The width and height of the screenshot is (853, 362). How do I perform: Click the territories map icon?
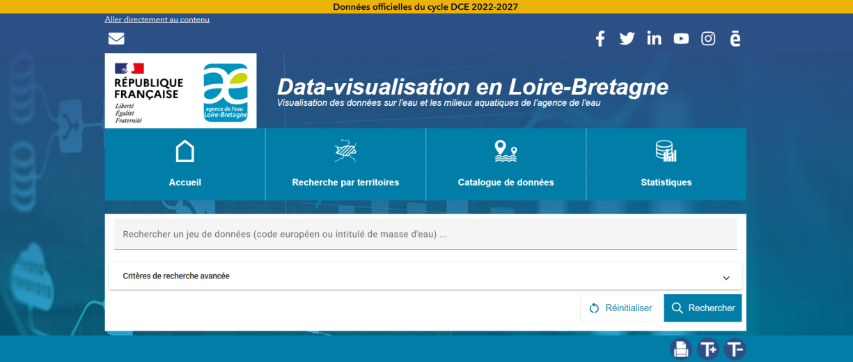345,151
